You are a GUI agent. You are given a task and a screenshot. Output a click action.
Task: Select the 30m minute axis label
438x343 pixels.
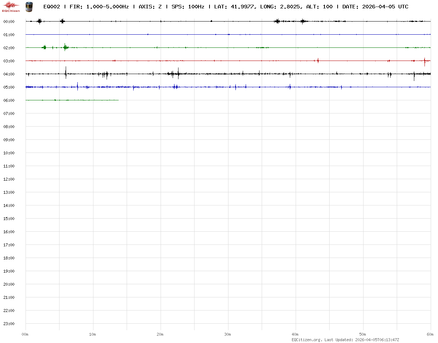[228, 334]
